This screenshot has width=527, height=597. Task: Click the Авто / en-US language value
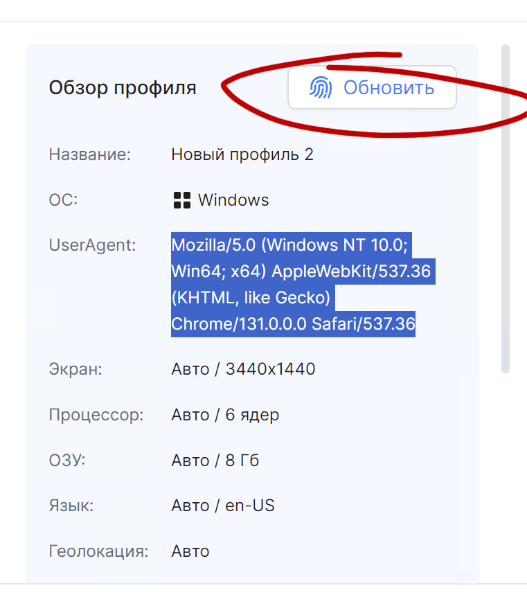click(x=223, y=506)
